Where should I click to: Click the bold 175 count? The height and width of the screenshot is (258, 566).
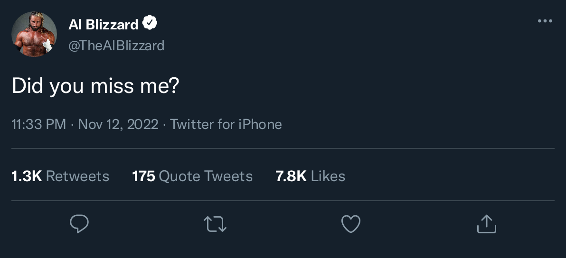[143, 176]
